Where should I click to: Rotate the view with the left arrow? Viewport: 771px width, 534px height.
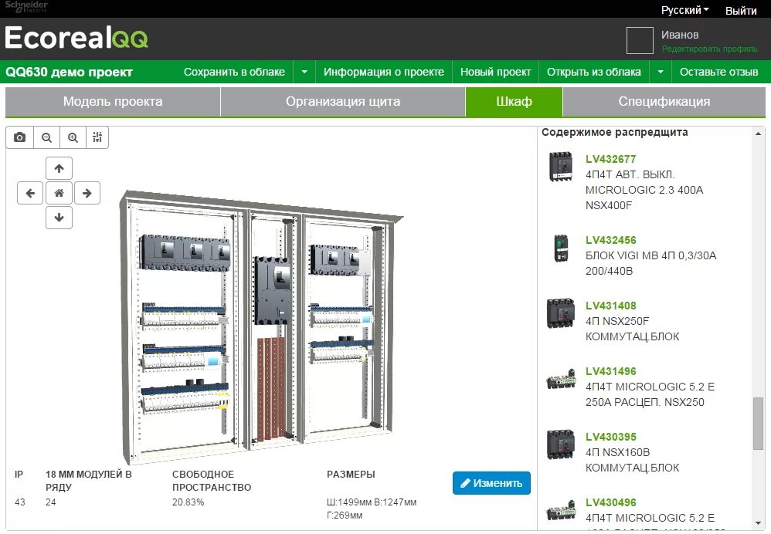pyautogui.click(x=30, y=193)
